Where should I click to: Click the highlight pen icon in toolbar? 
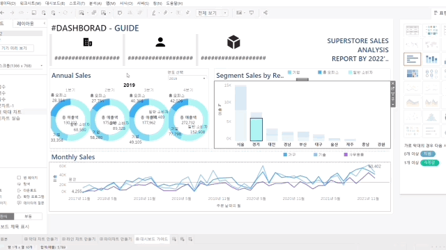click(x=154, y=12)
